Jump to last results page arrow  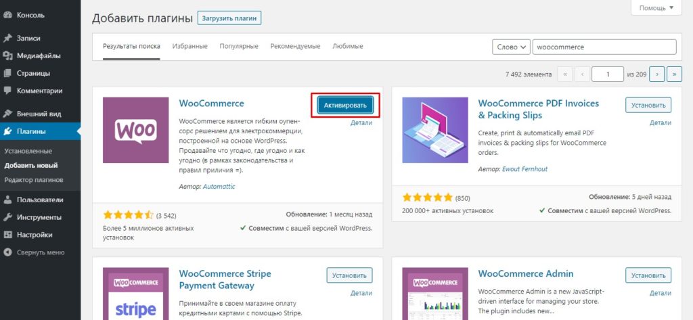[x=675, y=74]
